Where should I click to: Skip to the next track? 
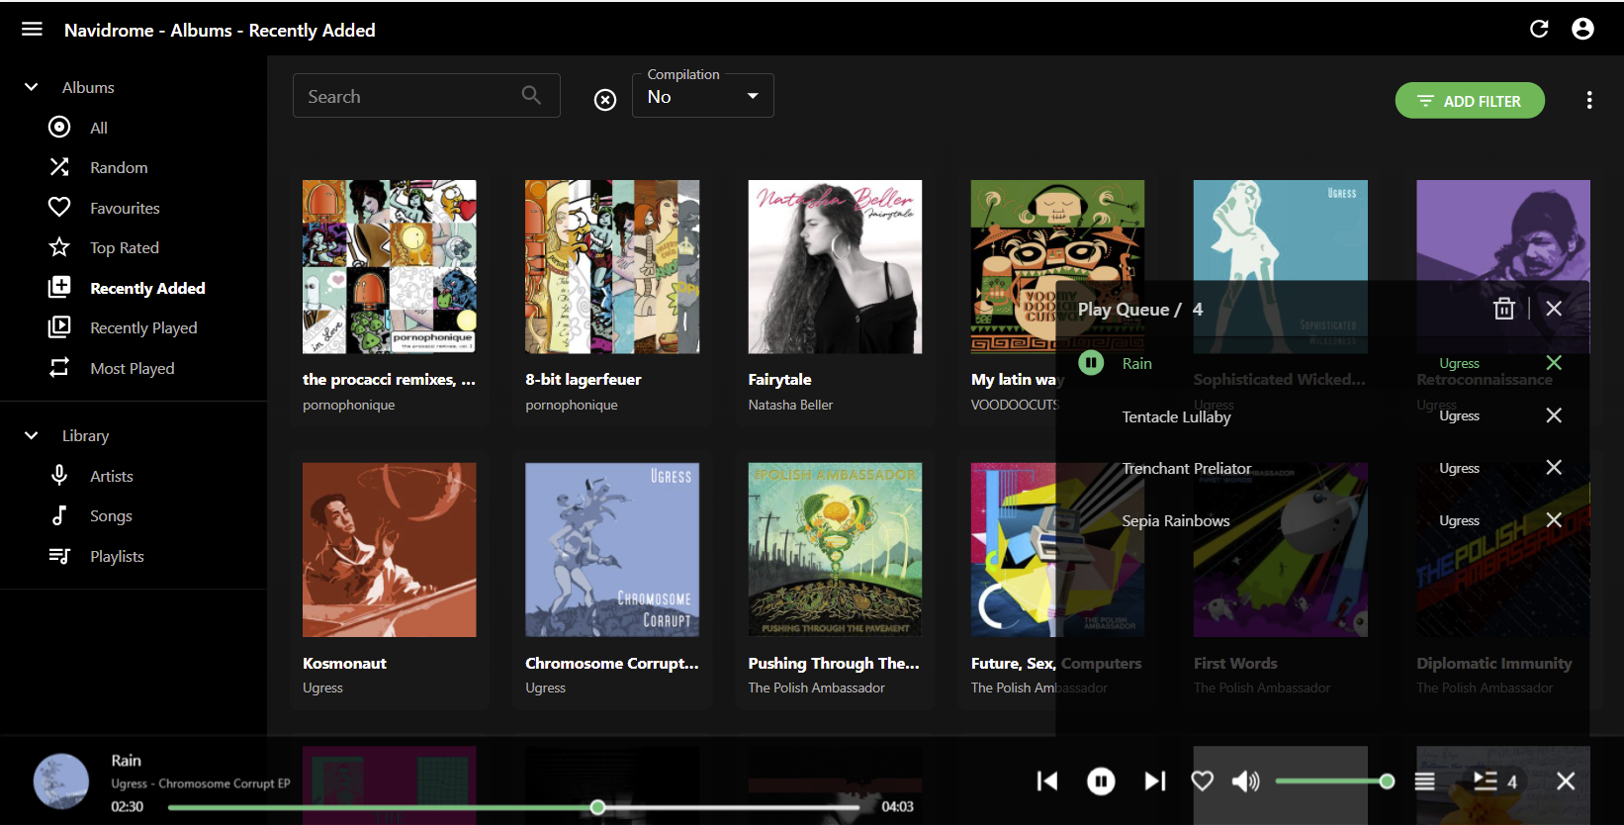(1154, 781)
